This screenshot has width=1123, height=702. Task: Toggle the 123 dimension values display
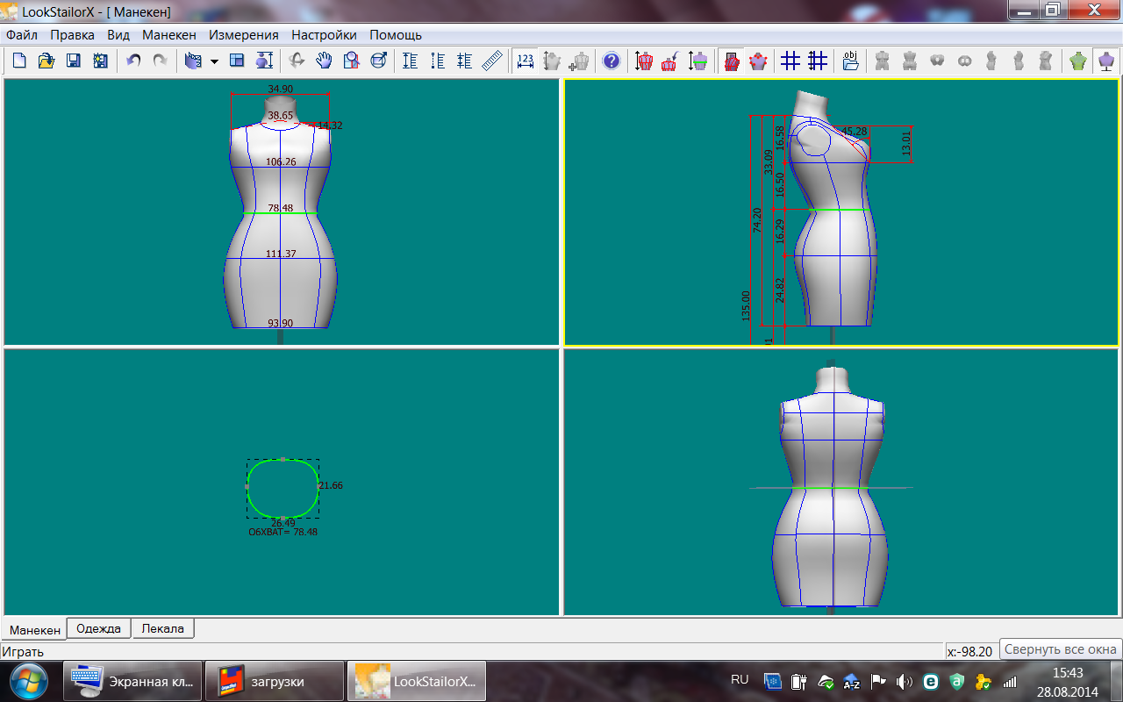(525, 61)
